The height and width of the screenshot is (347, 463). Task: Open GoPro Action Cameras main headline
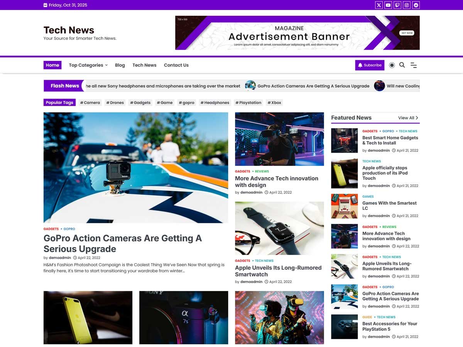[123, 243]
